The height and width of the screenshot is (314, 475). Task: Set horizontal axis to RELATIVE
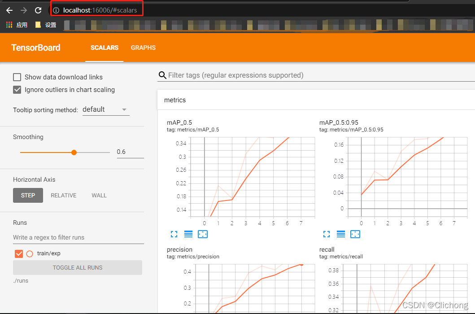pyautogui.click(x=63, y=196)
